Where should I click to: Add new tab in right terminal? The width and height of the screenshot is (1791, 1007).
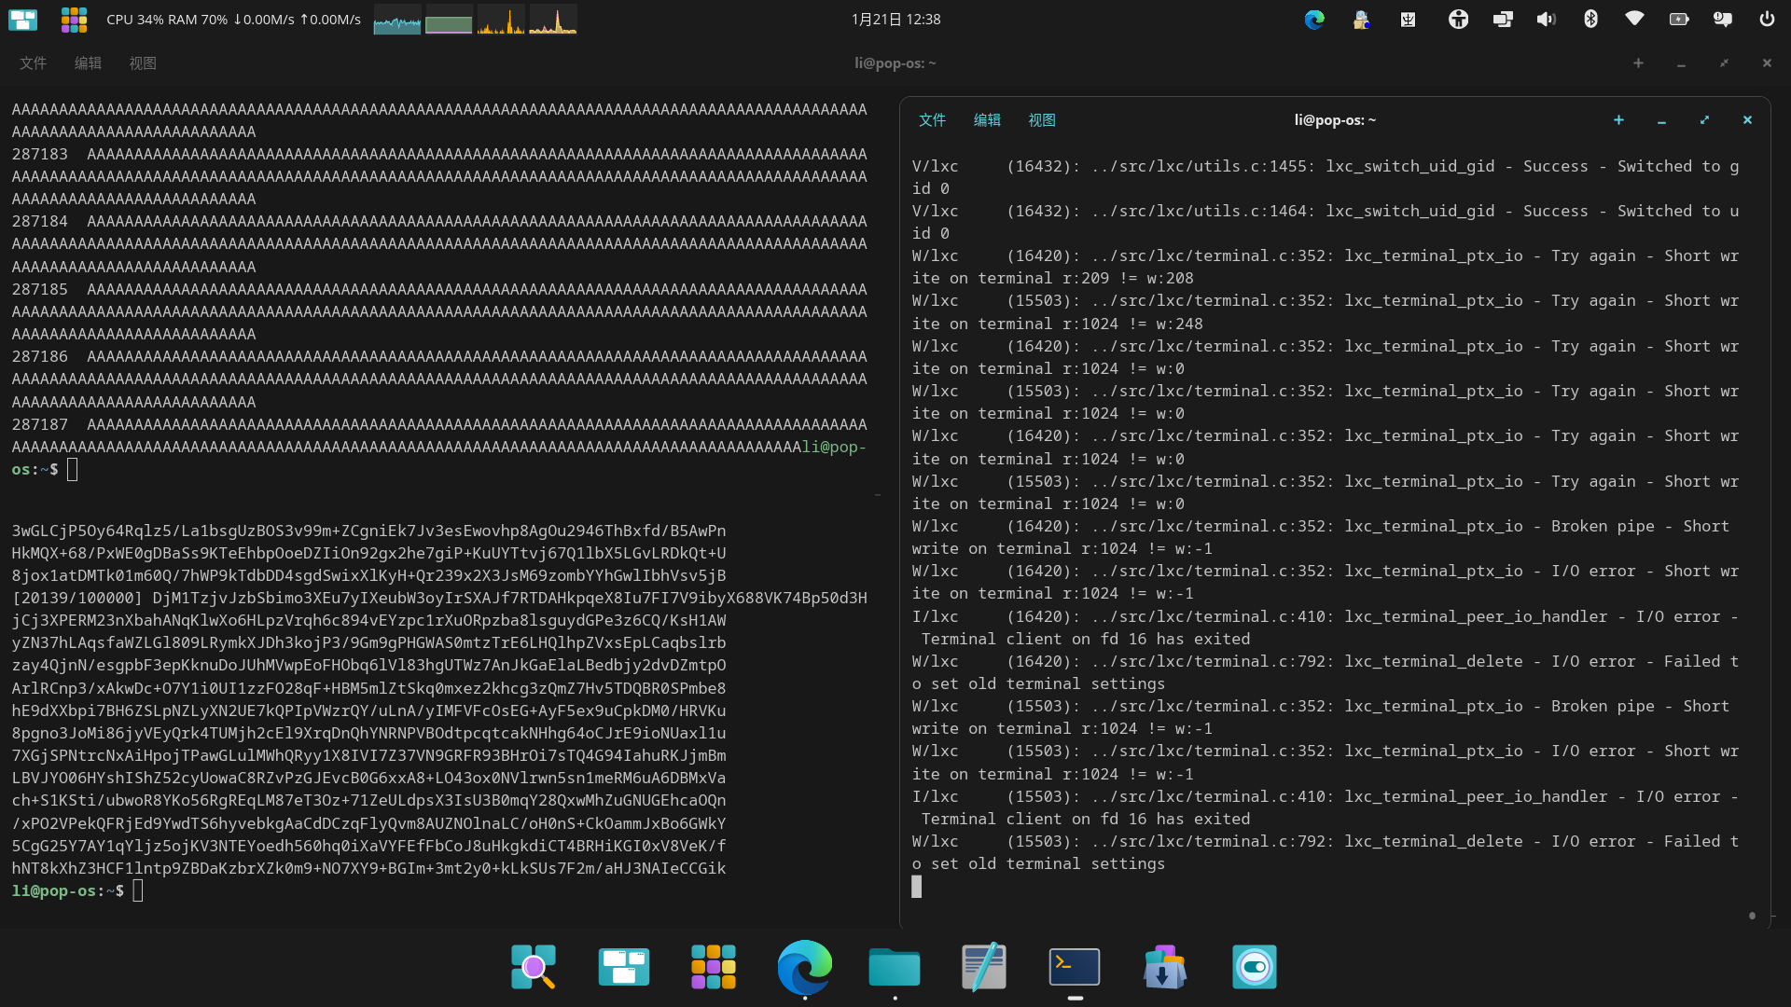point(1618,120)
